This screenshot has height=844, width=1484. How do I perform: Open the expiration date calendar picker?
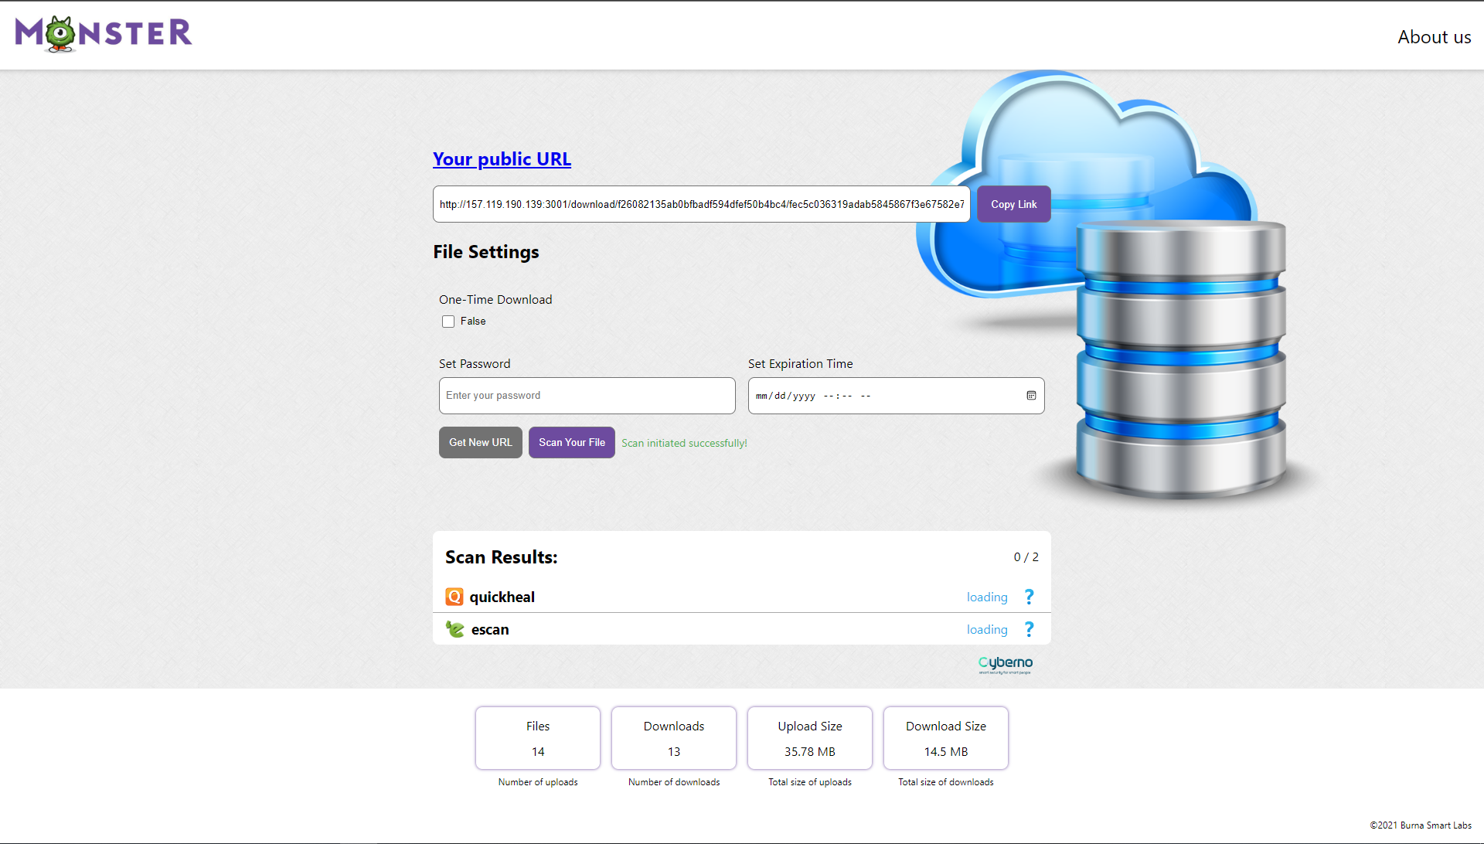(x=1031, y=396)
